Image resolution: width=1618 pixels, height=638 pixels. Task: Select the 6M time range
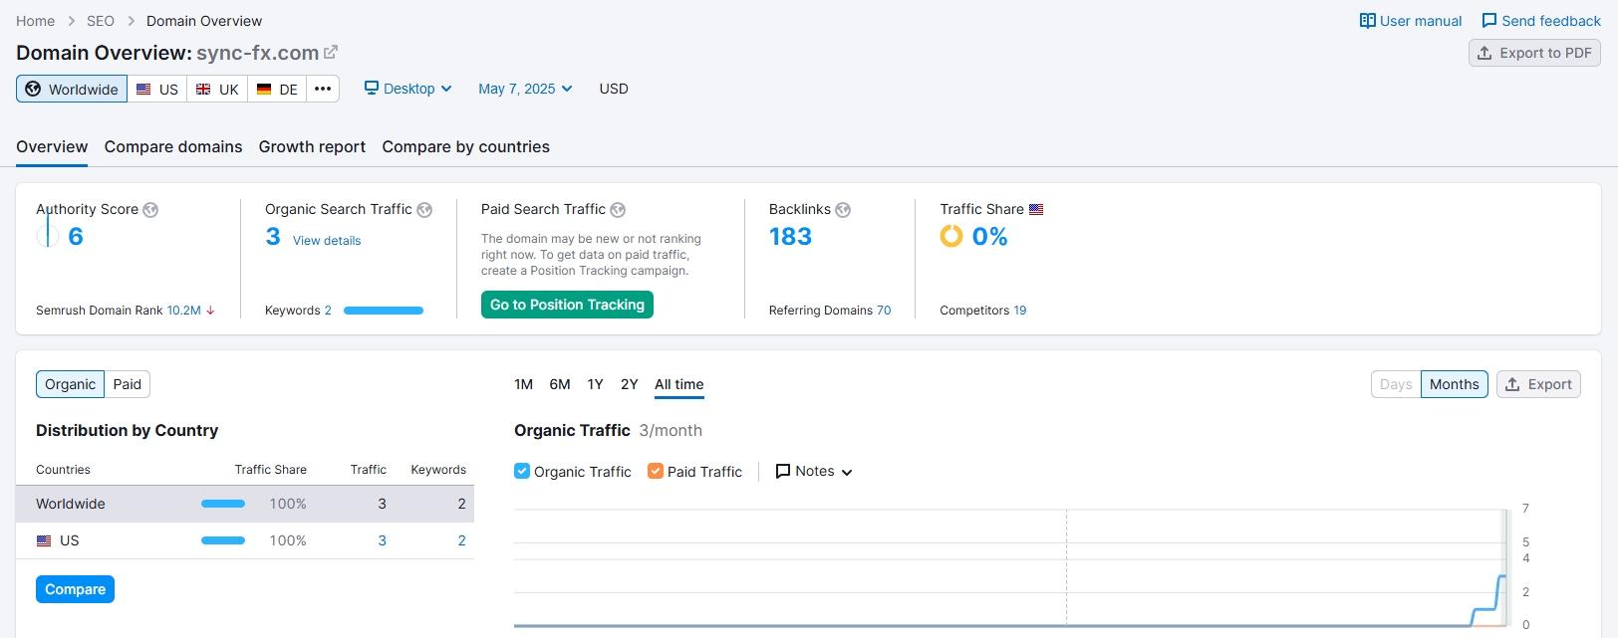tap(560, 384)
